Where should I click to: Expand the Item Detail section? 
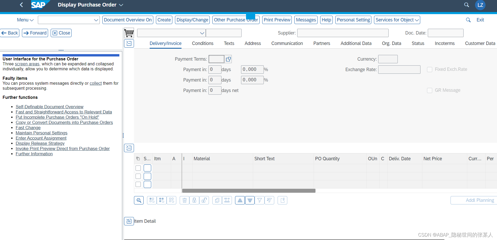click(x=129, y=221)
